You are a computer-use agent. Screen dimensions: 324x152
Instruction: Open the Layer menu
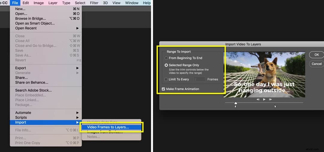(53, 3)
